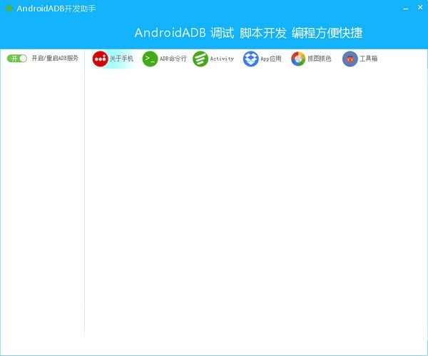Screen dimensions: 428x356
Task: Select the green Activity icon
Action: 200,59
